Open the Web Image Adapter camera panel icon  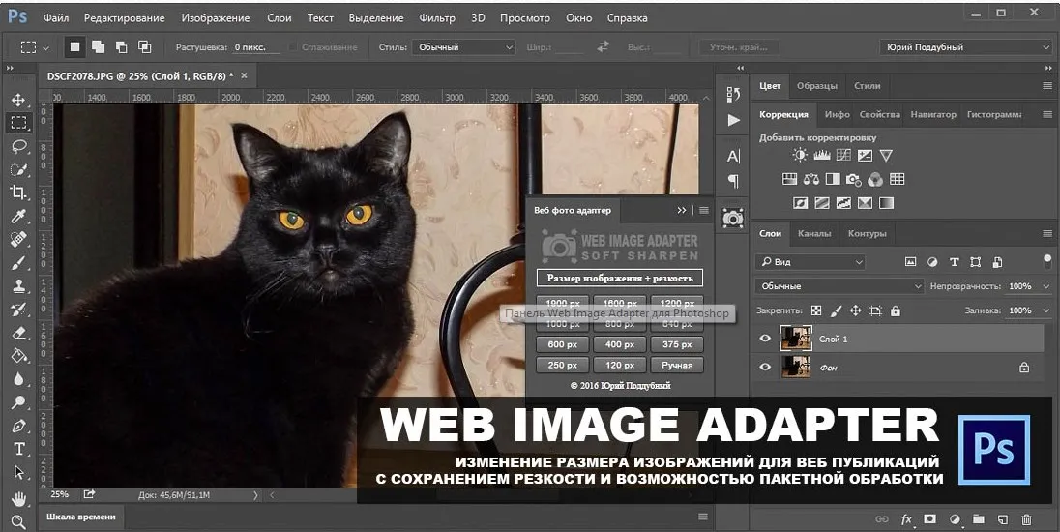point(733,218)
